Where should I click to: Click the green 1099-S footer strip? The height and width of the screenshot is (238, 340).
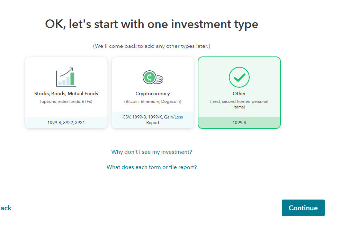pos(239,123)
